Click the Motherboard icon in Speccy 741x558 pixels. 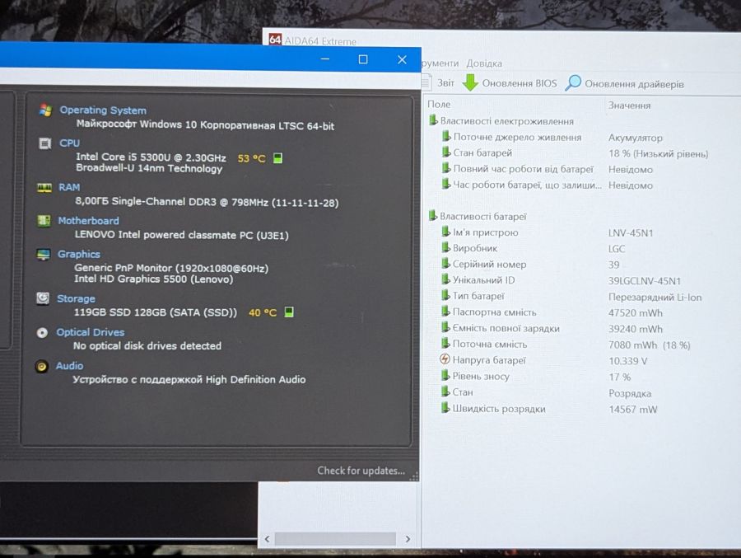click(x=44, y=221)
